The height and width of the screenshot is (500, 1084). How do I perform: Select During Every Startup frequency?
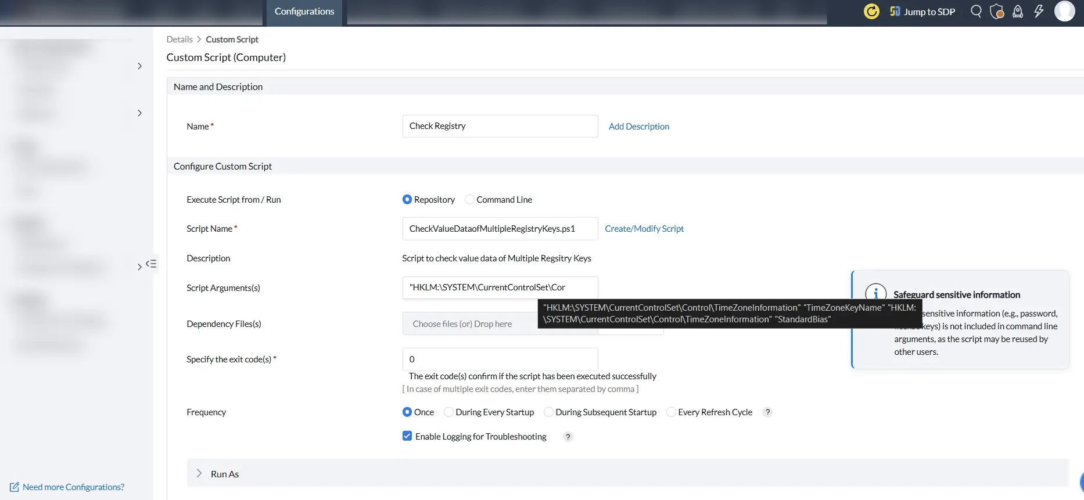coord(448,412)
